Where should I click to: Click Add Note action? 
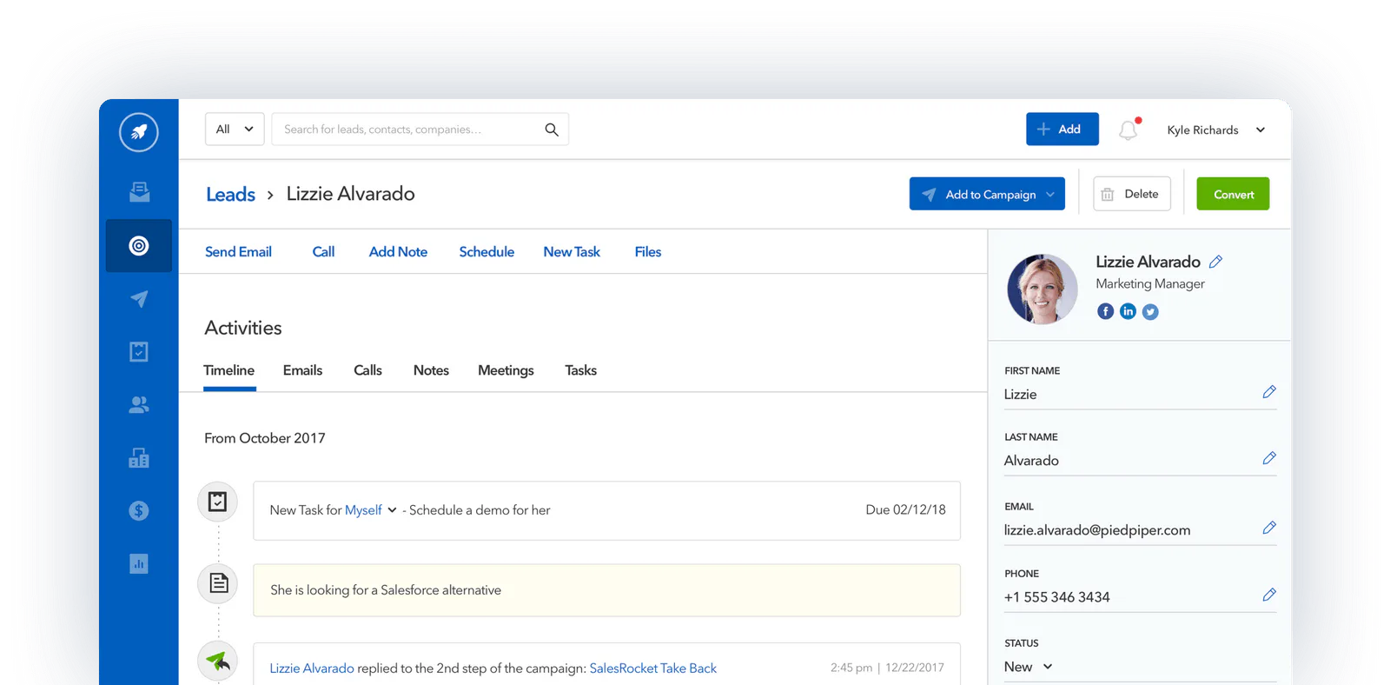tap(398, 252)
